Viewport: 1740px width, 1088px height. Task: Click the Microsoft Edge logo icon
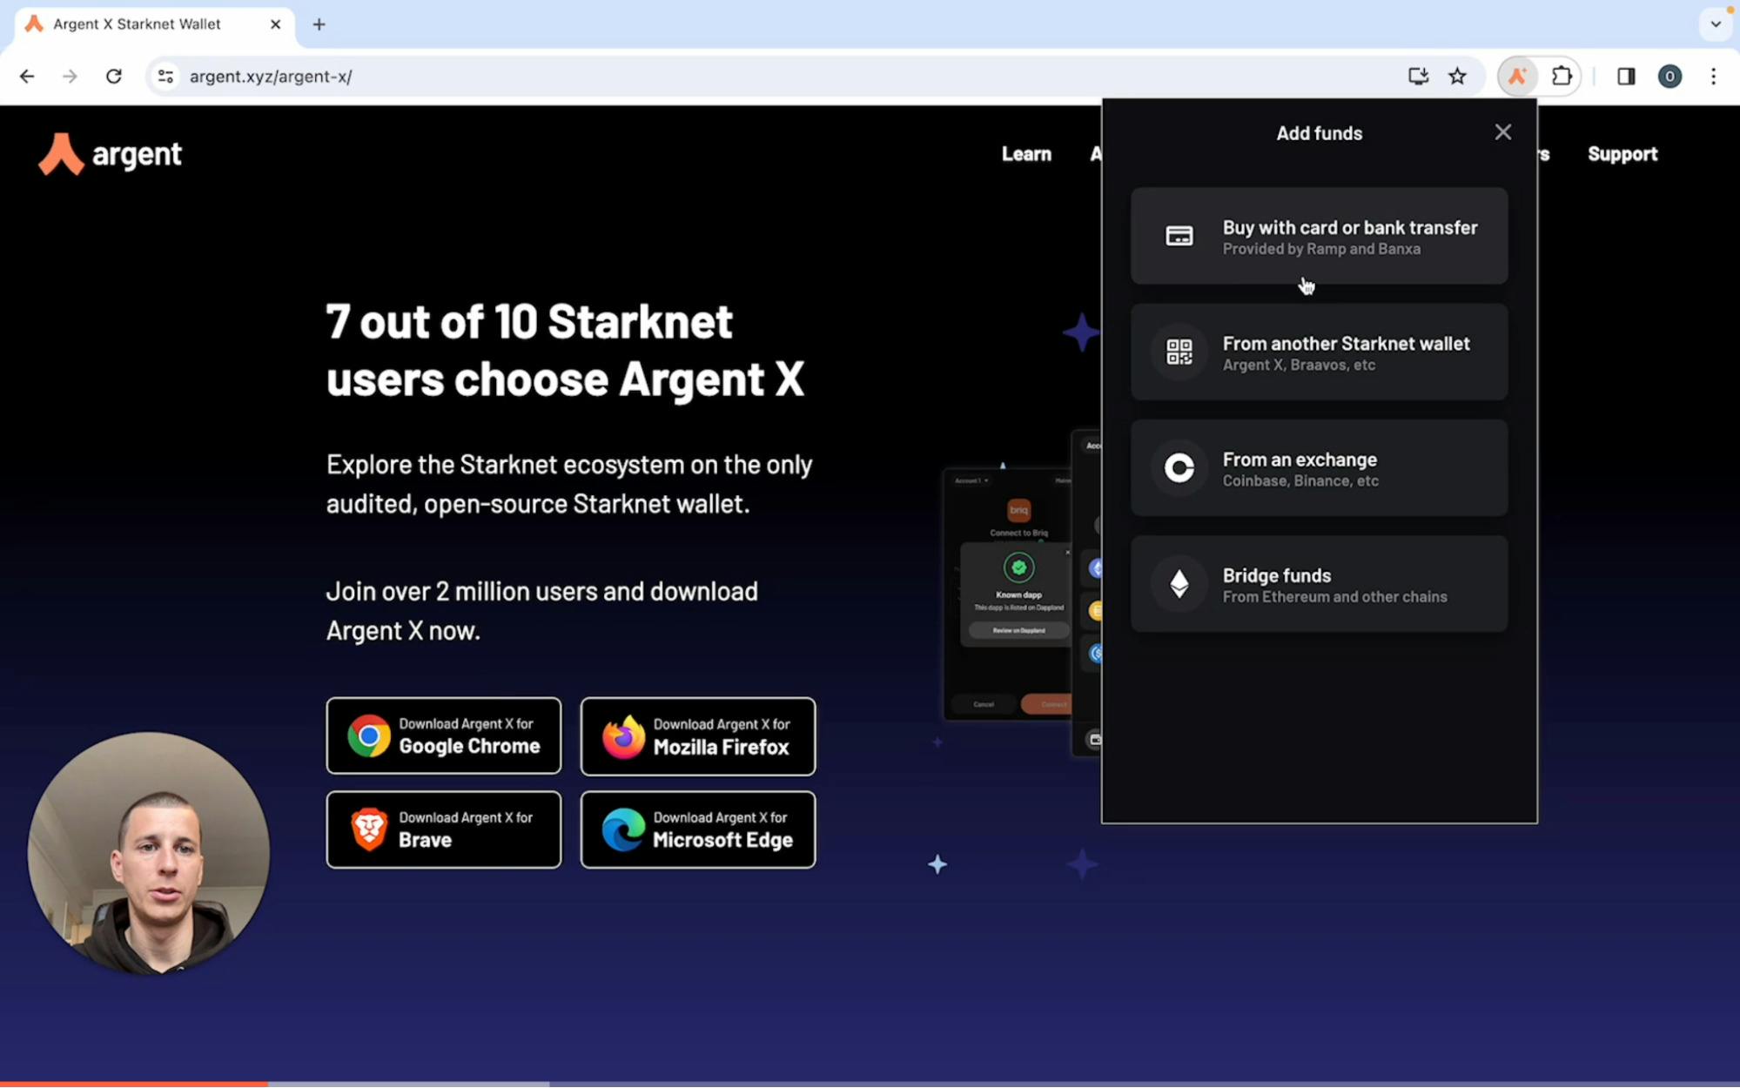click(x=623, y=829)
